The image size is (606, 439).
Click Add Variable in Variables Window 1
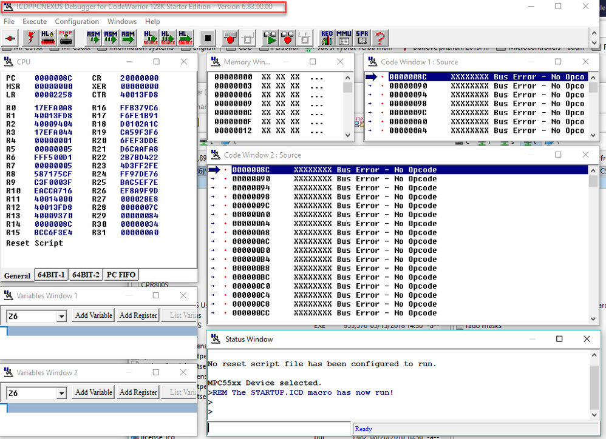click(94, 315)
